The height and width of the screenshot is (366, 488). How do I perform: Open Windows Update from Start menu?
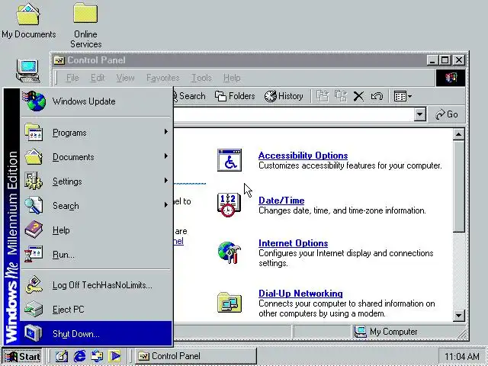pyautogui.click(x=96, y=101)
